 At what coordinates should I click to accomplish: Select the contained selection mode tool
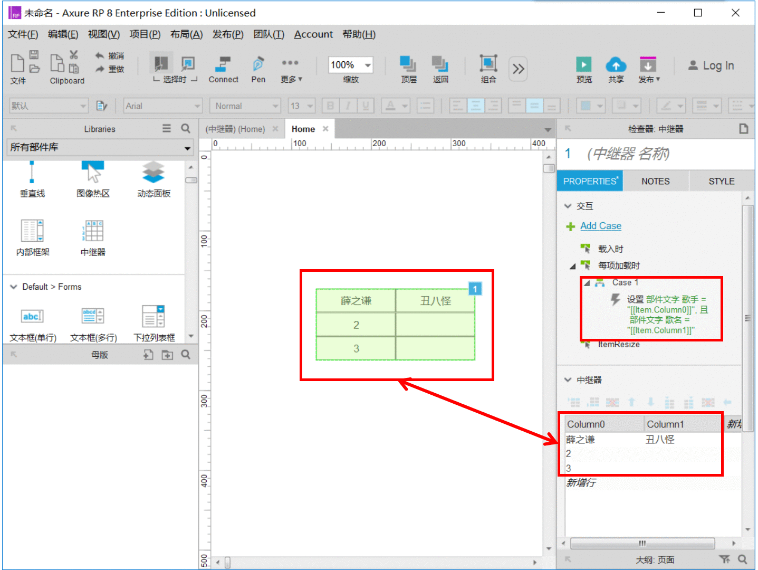click(x=188, y=64)
